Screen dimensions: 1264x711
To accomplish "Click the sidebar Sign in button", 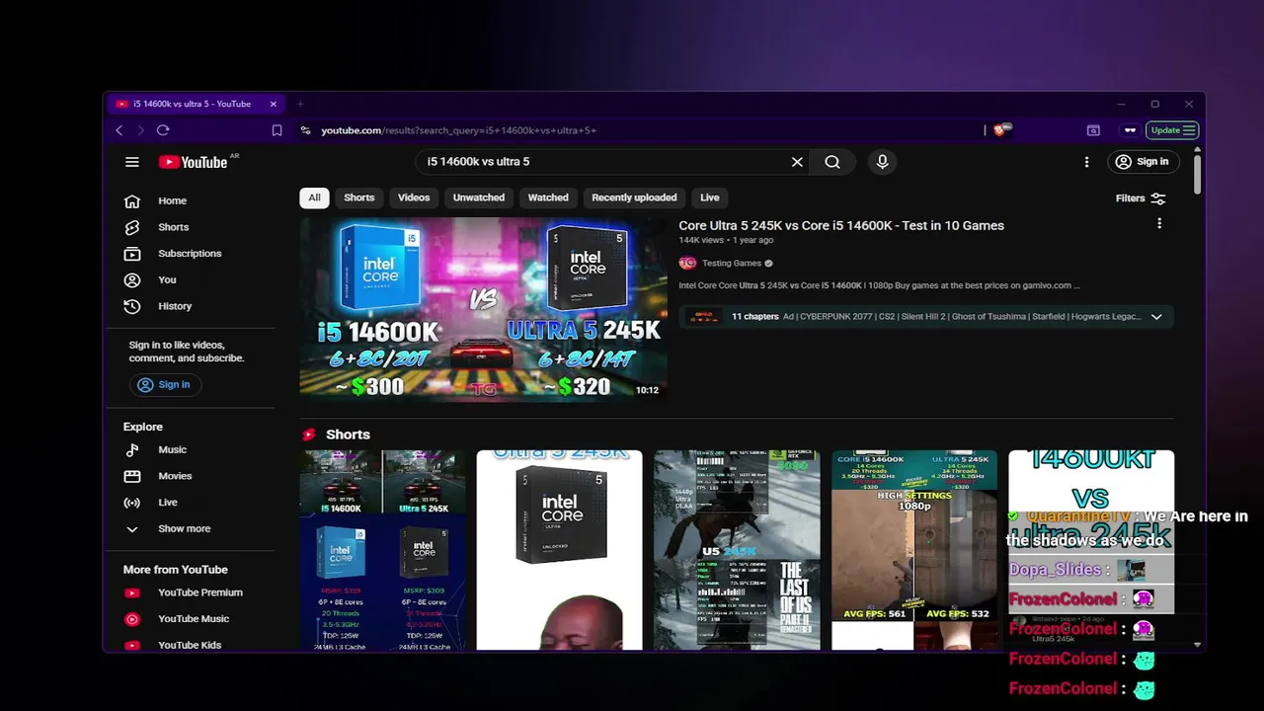I will click(164, 385).
